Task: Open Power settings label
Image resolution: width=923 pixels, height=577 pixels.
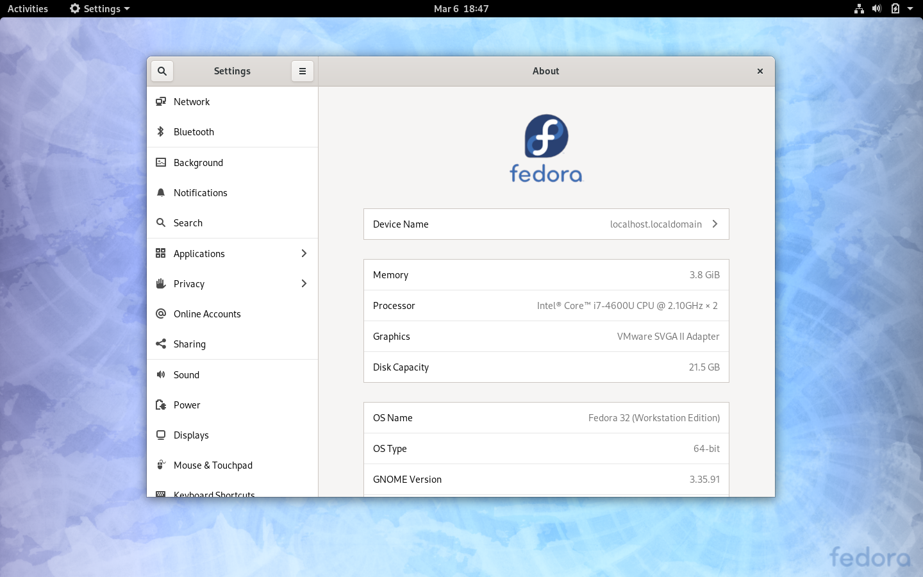Action: [187, 405]
